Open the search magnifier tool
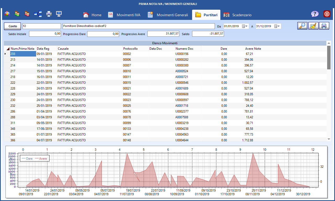 pos(302,26)
